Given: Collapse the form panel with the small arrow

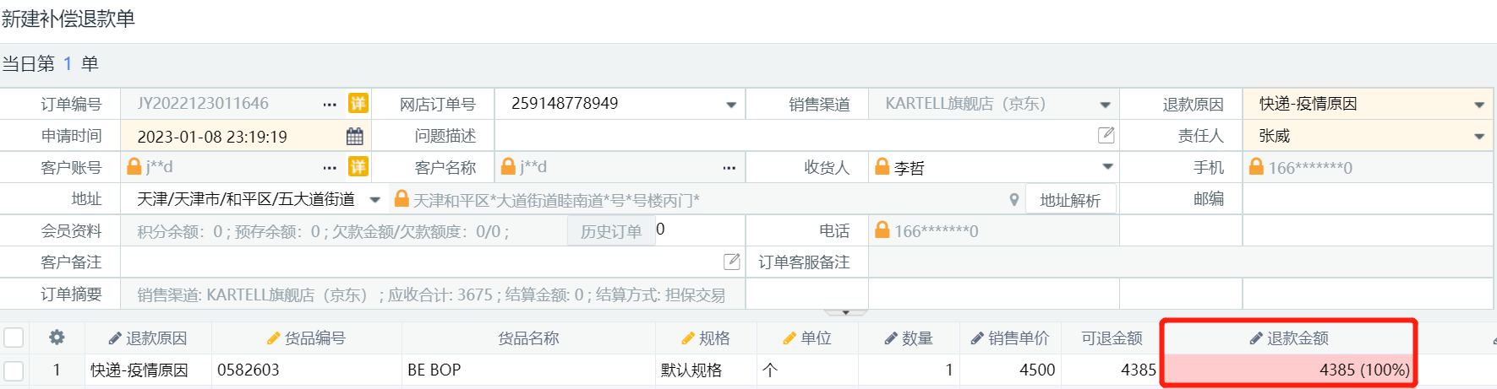Looking at the screenshot, I should pos(844,312).
